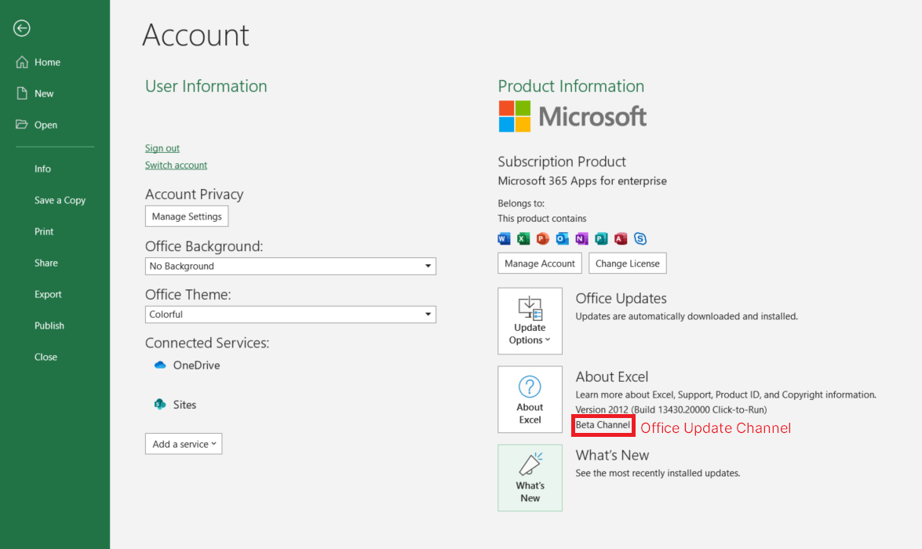
Task: Click the New document icon
Action: click(x=22, y=93)
